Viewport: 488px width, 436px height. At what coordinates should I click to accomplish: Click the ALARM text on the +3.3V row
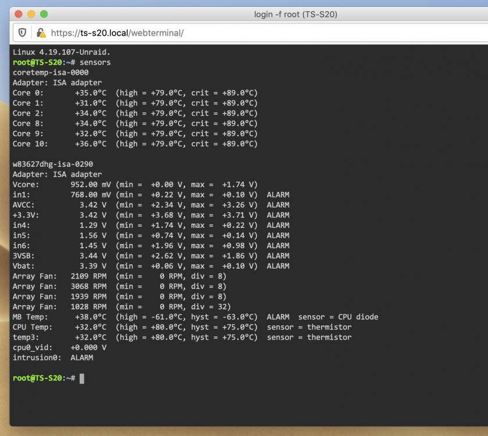tap(278, 215)
